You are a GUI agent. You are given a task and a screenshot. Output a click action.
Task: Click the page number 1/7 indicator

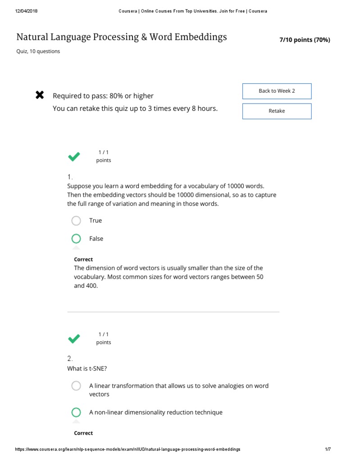click(328, 449)
